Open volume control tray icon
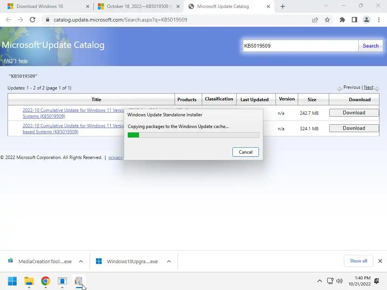This screenshot has width=387, height=290. point(339,281)
